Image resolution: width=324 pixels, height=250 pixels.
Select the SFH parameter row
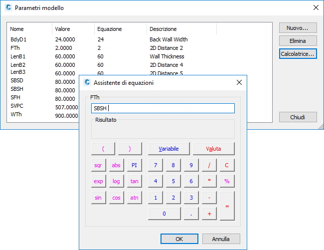point(15,97)
